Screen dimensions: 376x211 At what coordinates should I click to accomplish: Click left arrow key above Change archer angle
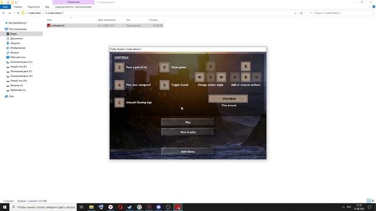point(200,77)
